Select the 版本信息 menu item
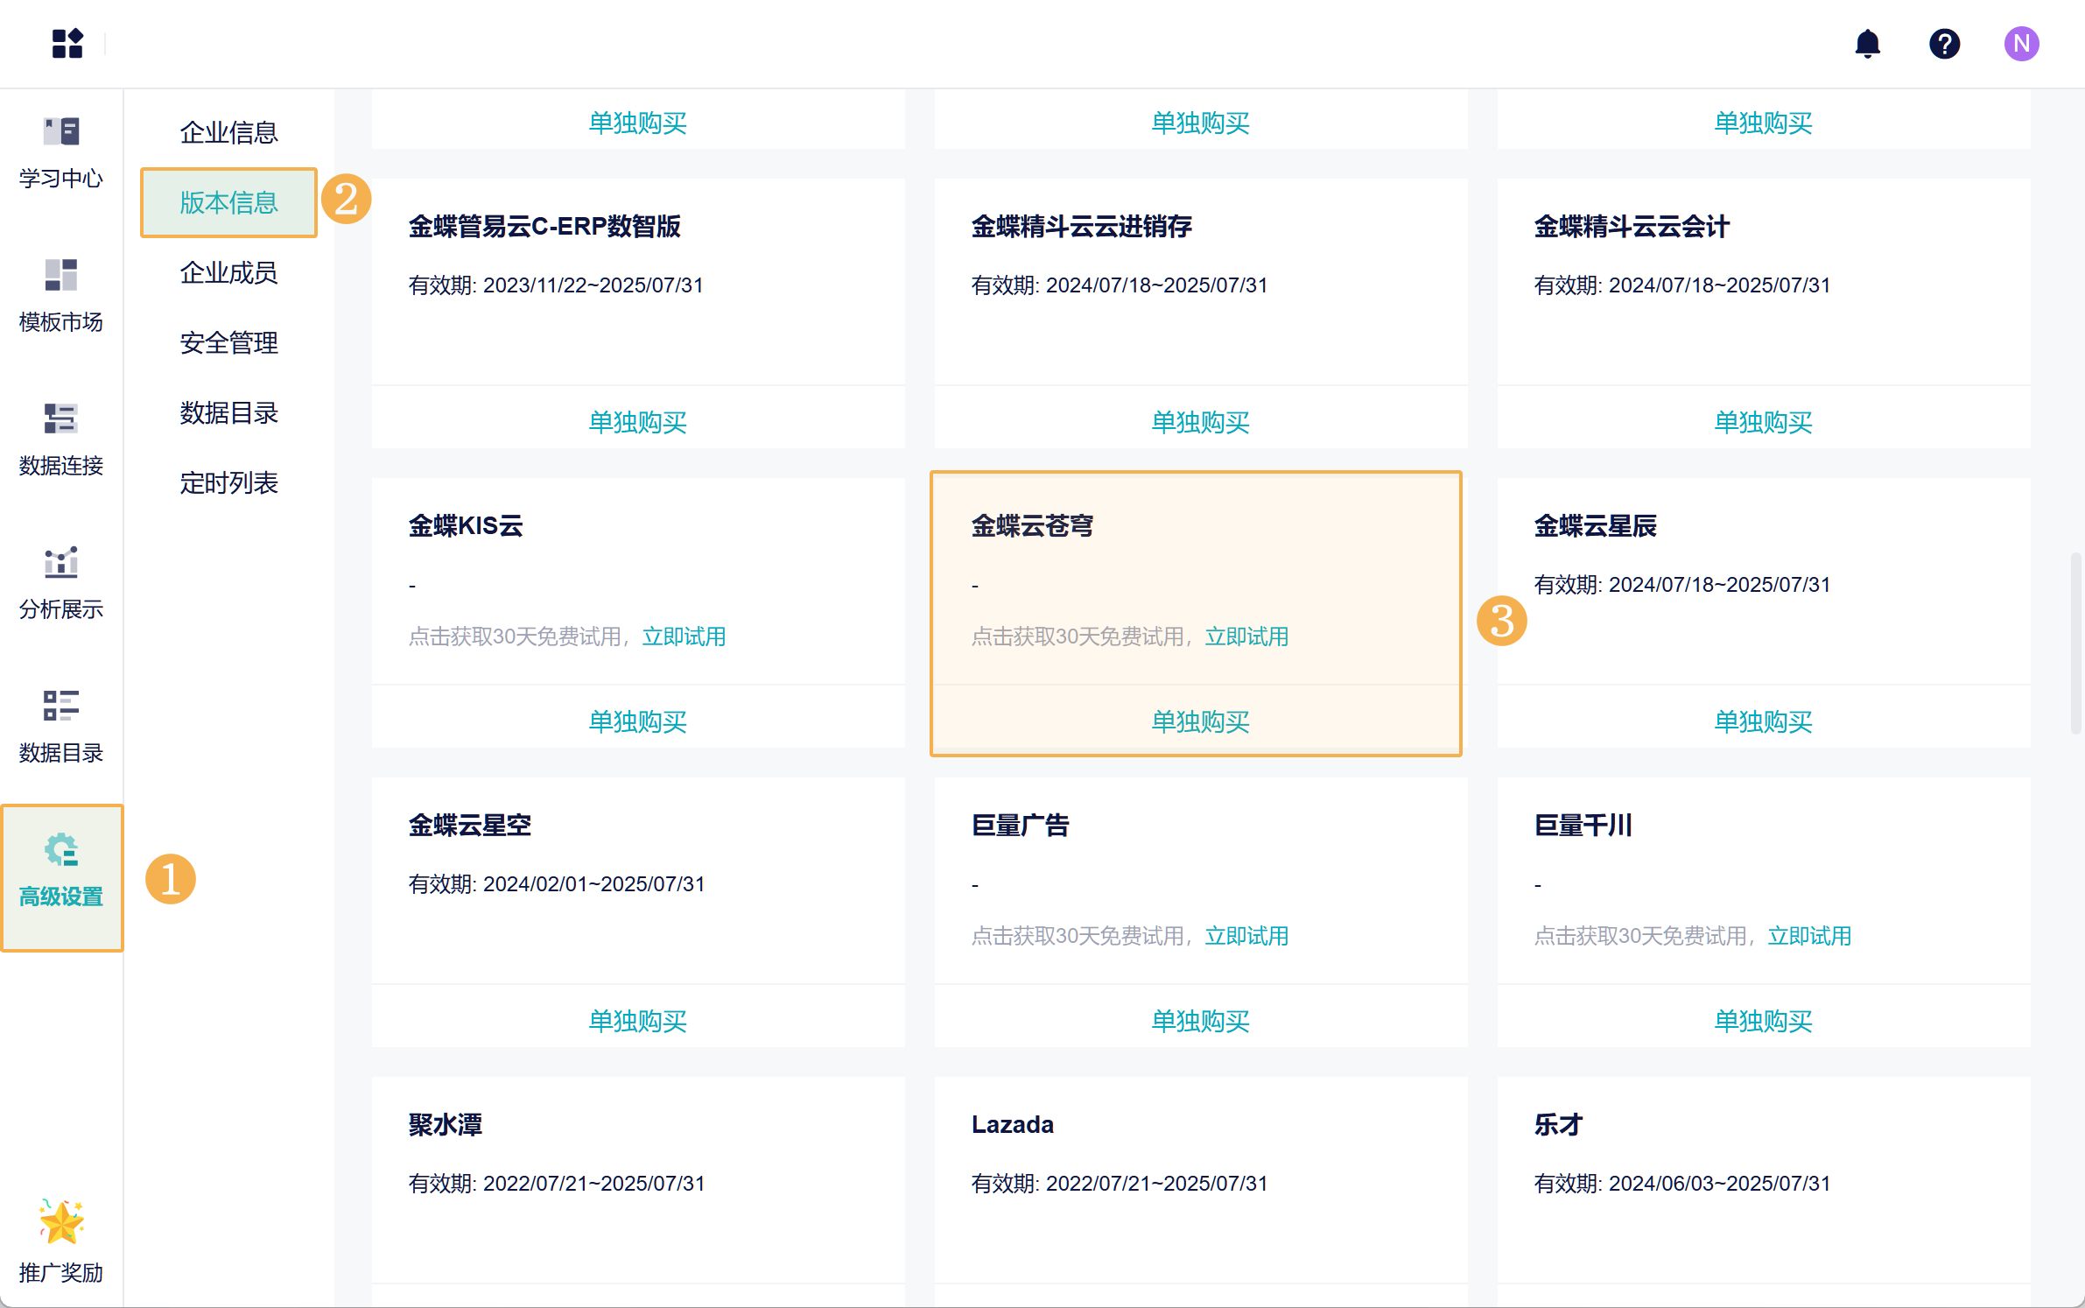The height and width of the screenshot is (1308, 2085). pos(228,202)
